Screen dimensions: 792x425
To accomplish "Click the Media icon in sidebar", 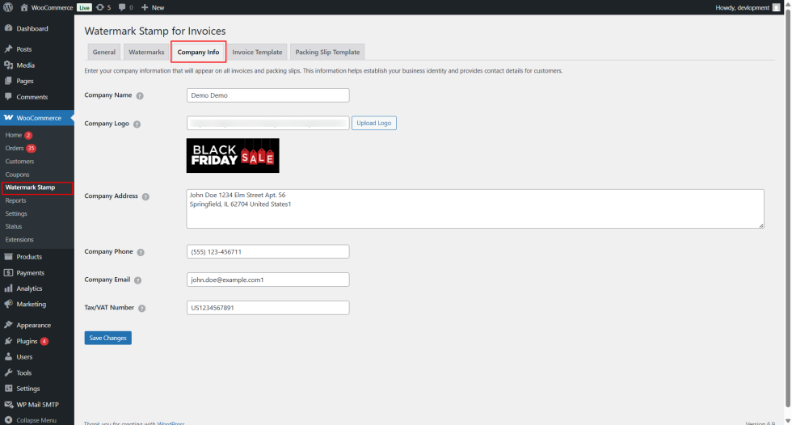I will coord(8,65).
